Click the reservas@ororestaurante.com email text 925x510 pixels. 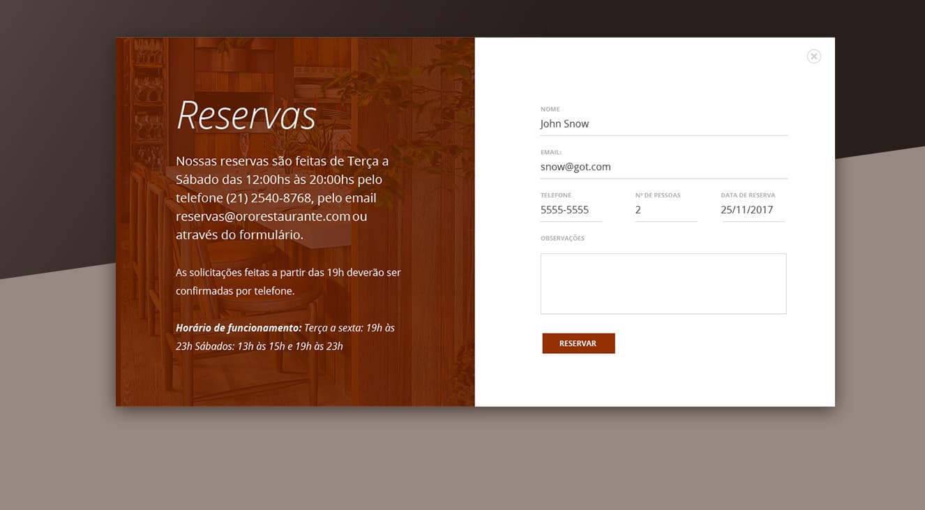[x=263, y=216]
